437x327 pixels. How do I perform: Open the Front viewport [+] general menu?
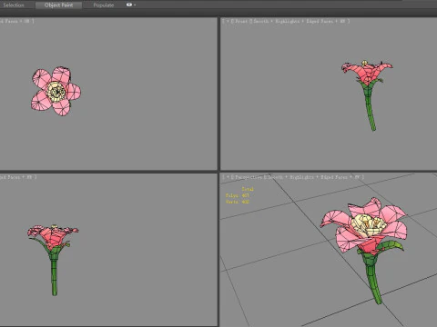(x=228, y=21)
